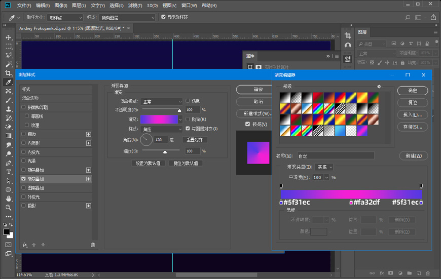441x279 pixels.
Task: Select the Magic Wand tool
Action: pos(9,64)
